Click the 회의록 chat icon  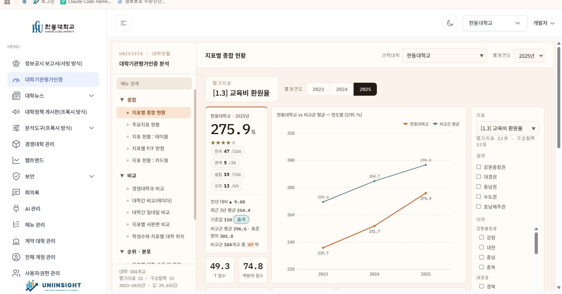click(16, 192)
